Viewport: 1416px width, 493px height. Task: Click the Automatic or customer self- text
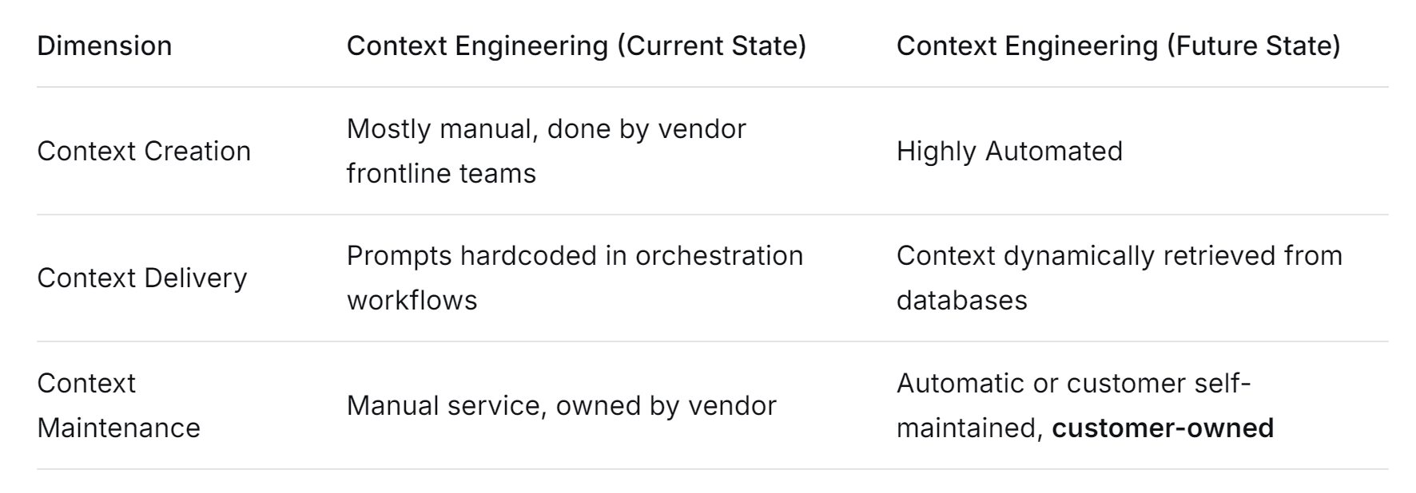(1073, 383)
